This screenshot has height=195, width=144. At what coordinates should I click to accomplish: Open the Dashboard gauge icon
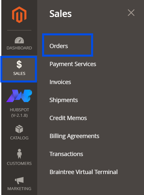point(19,40)
